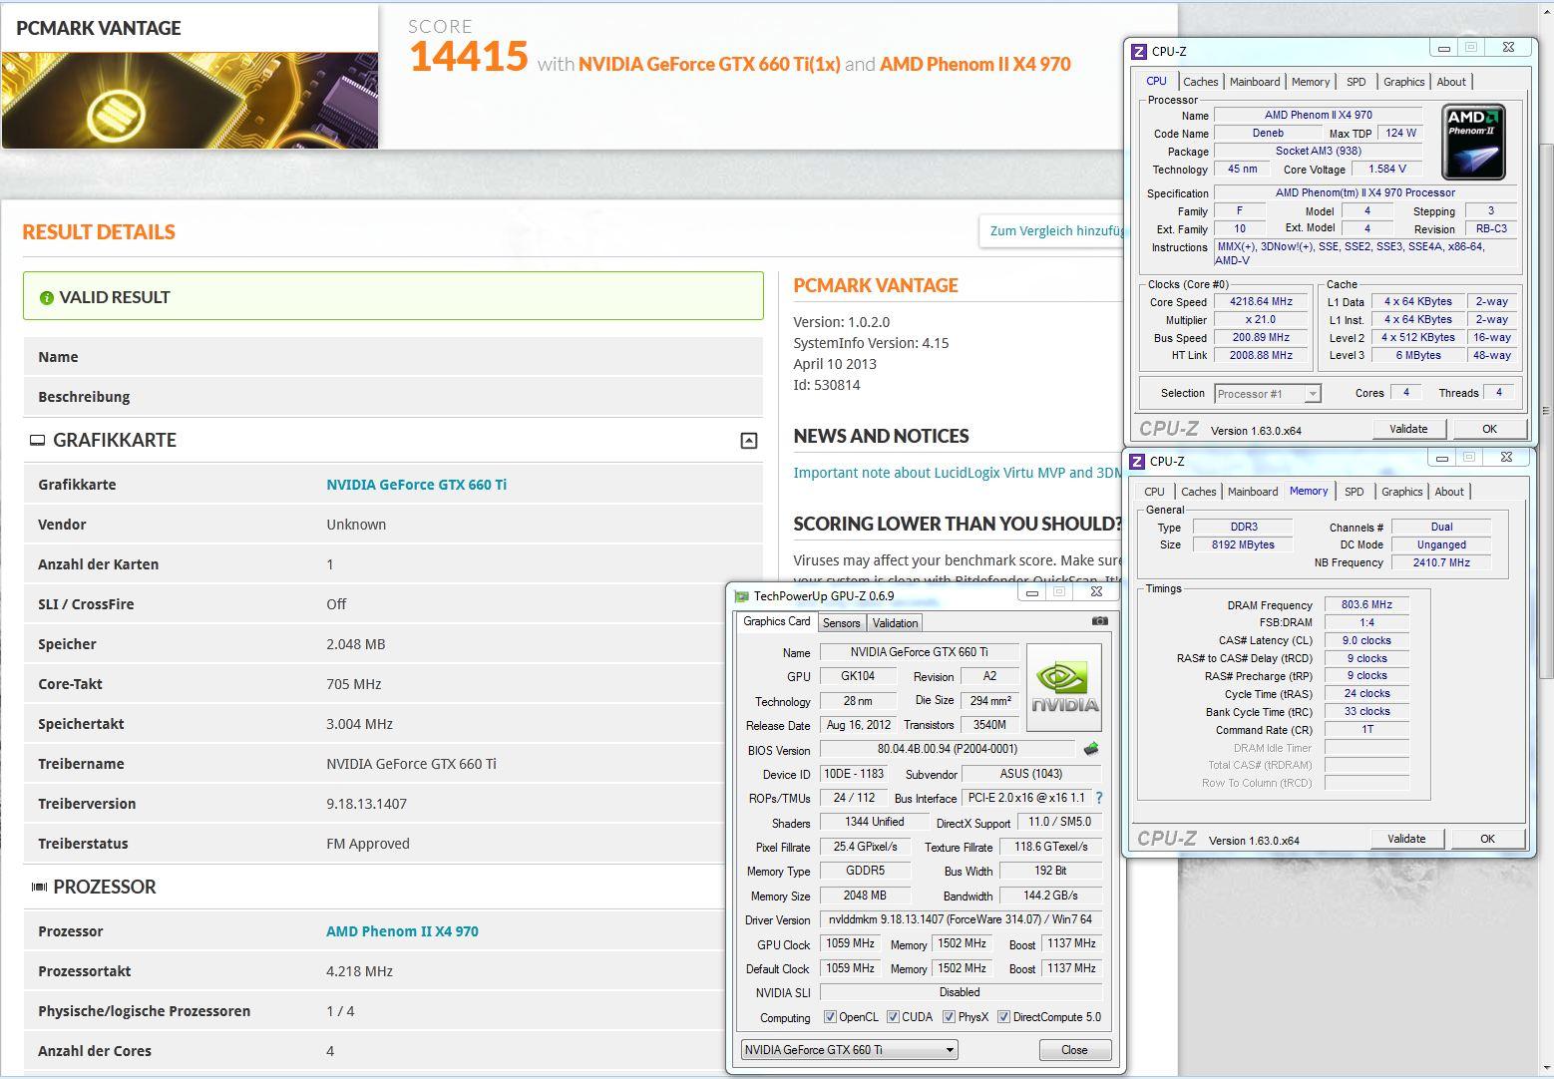Image resolution: width=1554 pixels, height=1079 pixels.
Task: Click the VALID RESULT banner
Action: 393,296
